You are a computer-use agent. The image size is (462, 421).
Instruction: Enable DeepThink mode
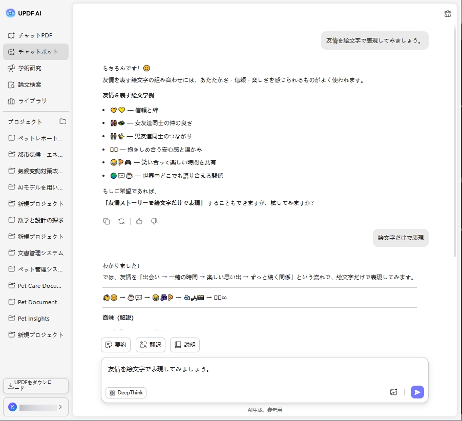coord(125,393)
